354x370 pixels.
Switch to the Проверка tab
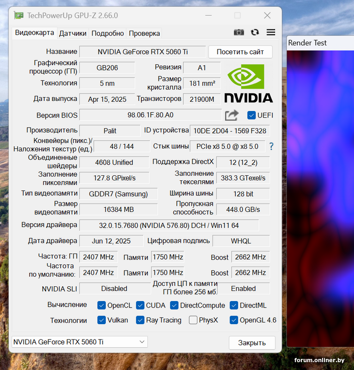pyautogui.click(x=144, y=33)
